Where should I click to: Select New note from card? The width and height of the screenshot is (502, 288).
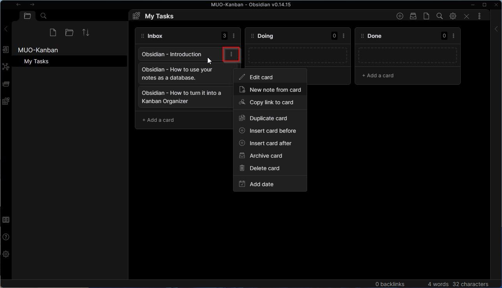point(270,90)
